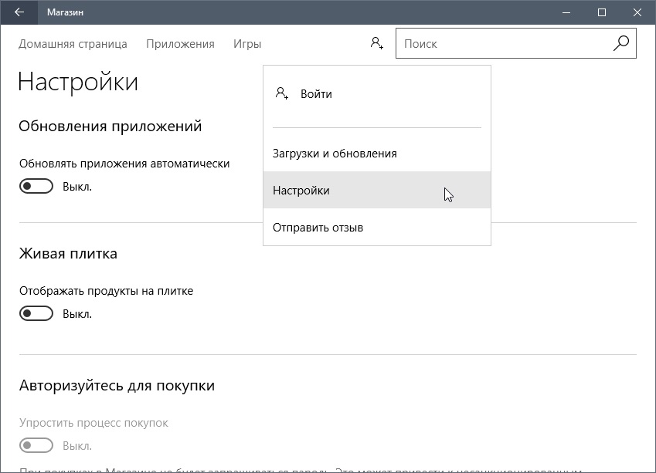Click inside the Поиск search field
This screenshot has height=473, width=656.
click(502, 44)
